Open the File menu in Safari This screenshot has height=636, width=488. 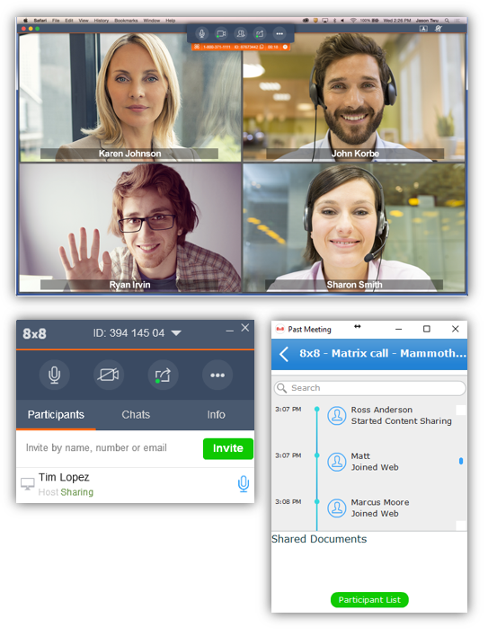click(x=56, y=21)
